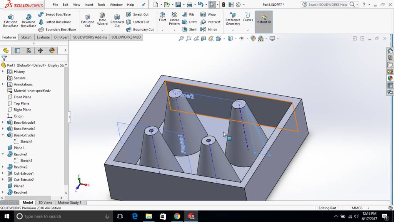Image resolution: width=394 pixels, height=222 pixels.
Task: Collapse the Boss-Extrude3 feature
Action: click(3, 135)
